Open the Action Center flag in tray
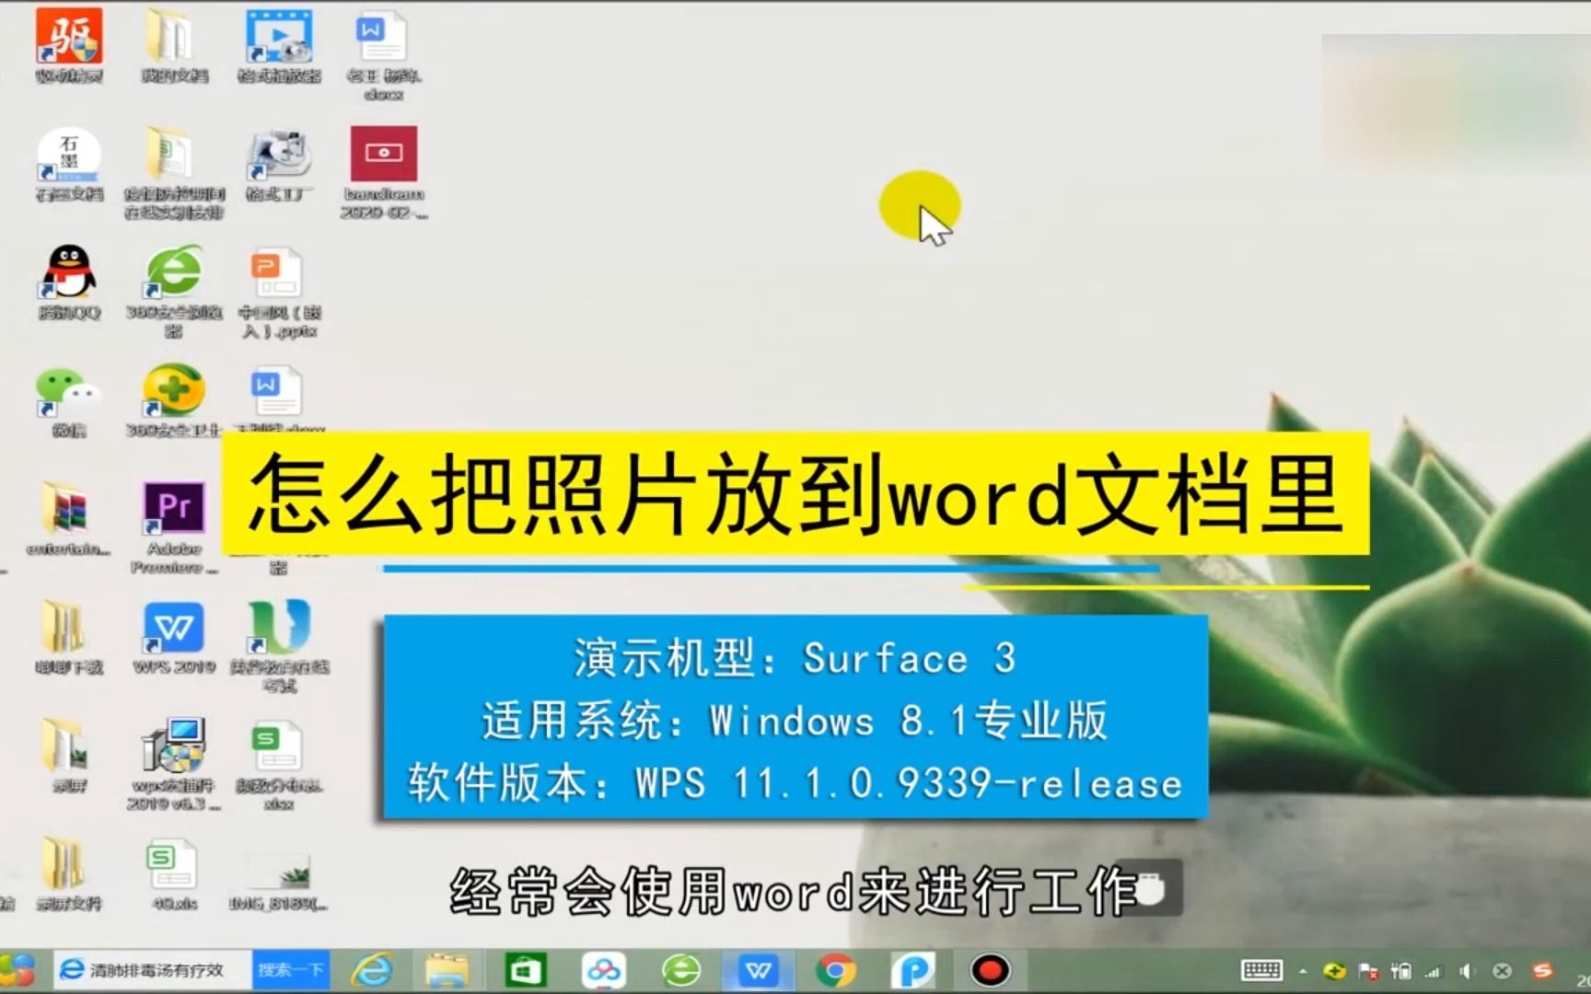This screenshot has height=994, width=1591. (1367, 971)
